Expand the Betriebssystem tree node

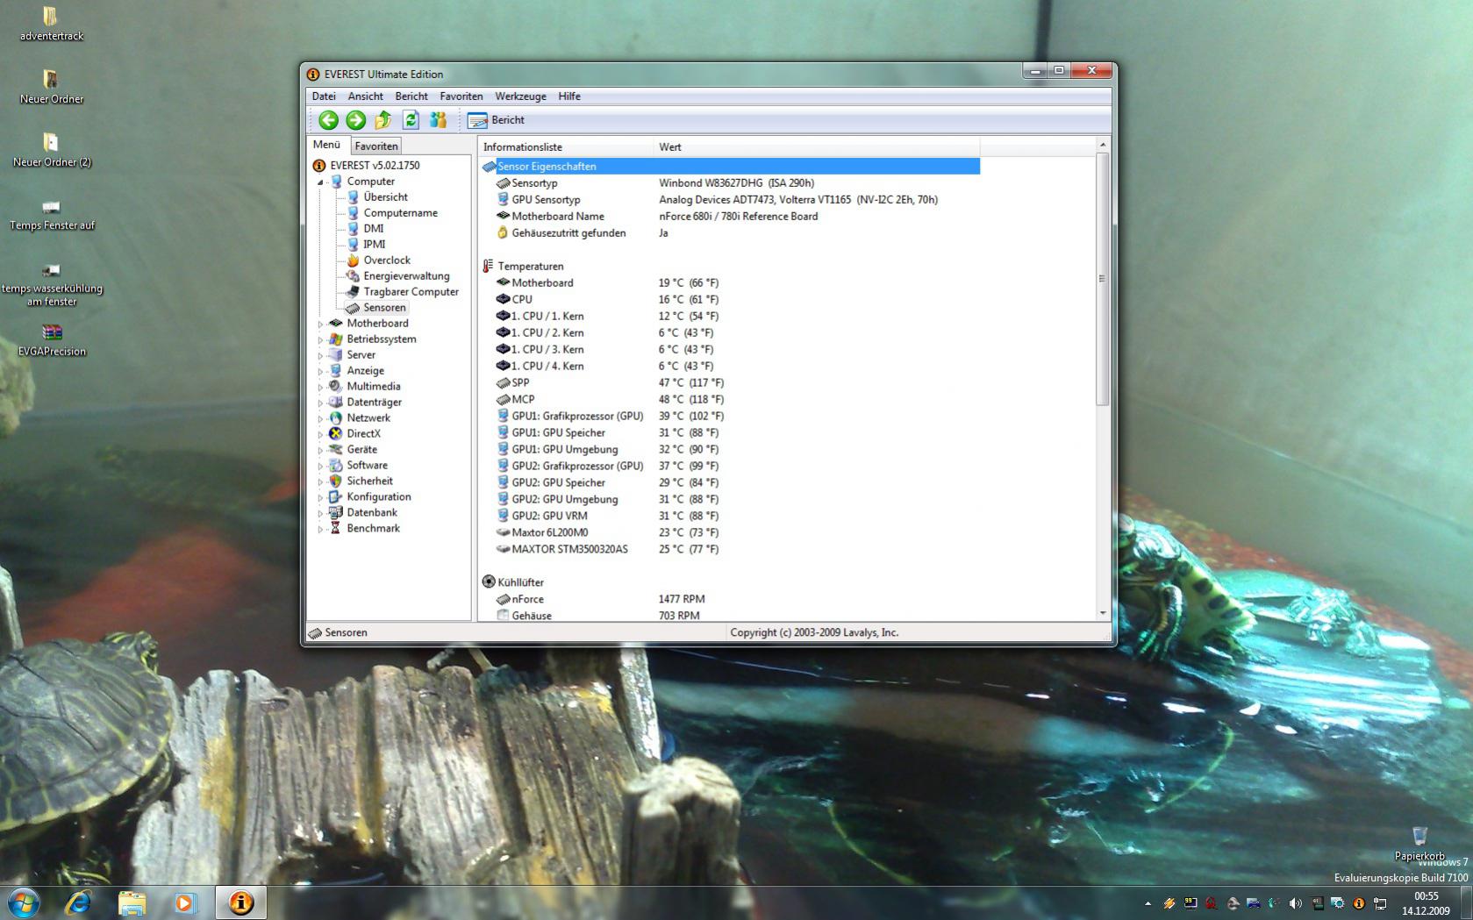[320, 340]
